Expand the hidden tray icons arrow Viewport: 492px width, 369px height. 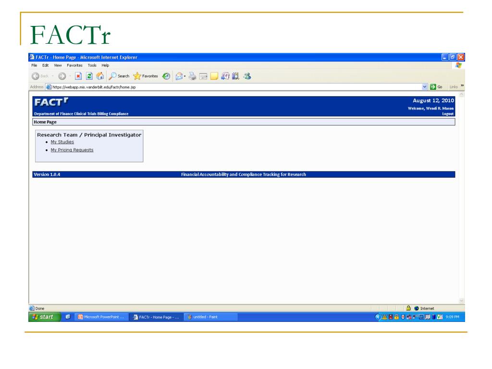378,317
